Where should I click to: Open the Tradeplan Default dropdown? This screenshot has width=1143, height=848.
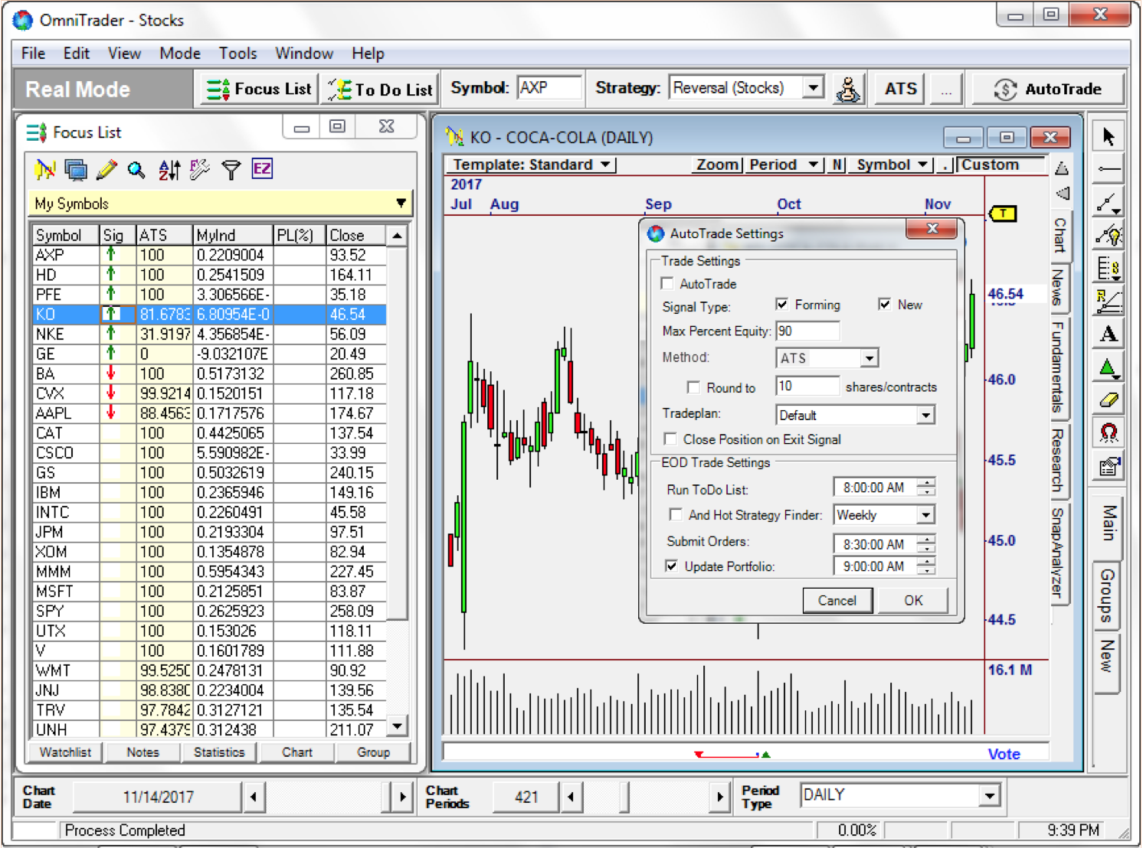[x=925, y=415]
